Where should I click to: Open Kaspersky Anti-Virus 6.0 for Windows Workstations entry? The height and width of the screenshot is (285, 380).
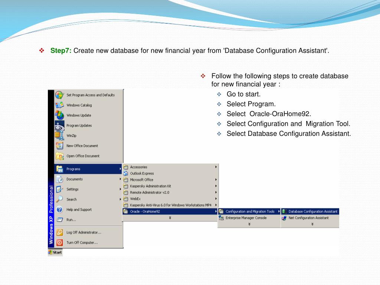170,205
